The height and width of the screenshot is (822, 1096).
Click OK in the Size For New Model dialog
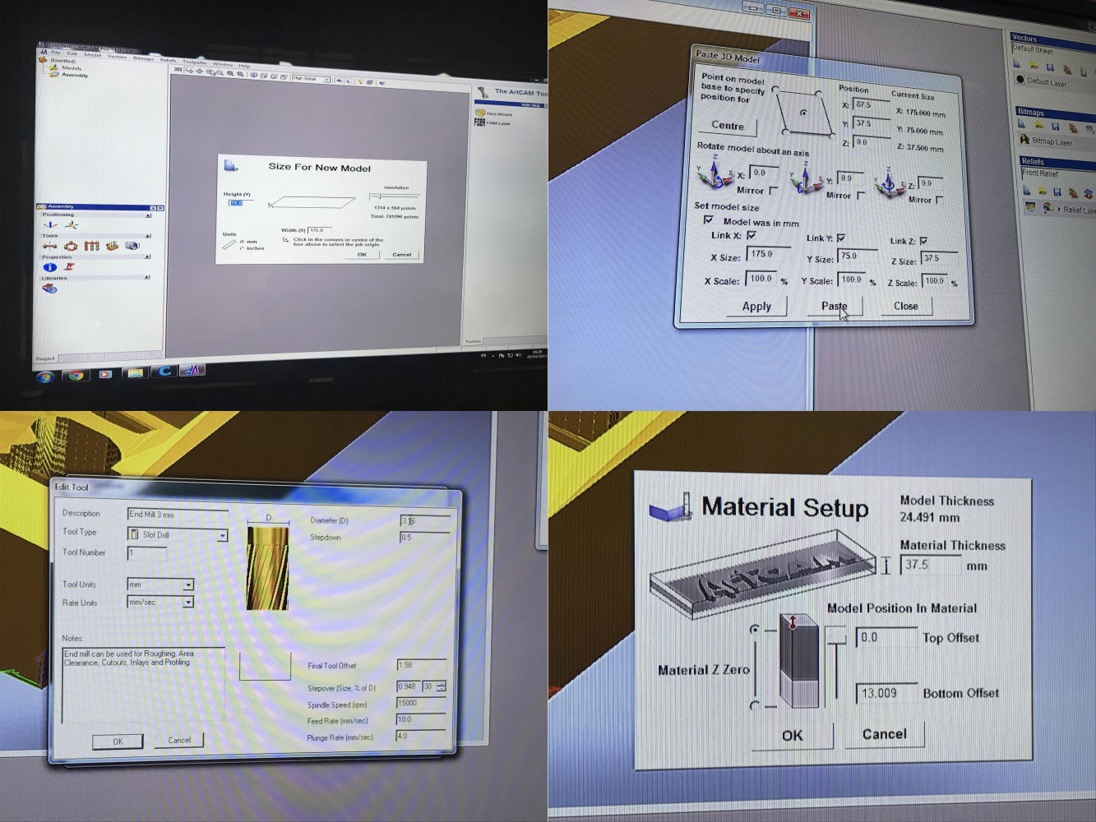pos(362,255)
